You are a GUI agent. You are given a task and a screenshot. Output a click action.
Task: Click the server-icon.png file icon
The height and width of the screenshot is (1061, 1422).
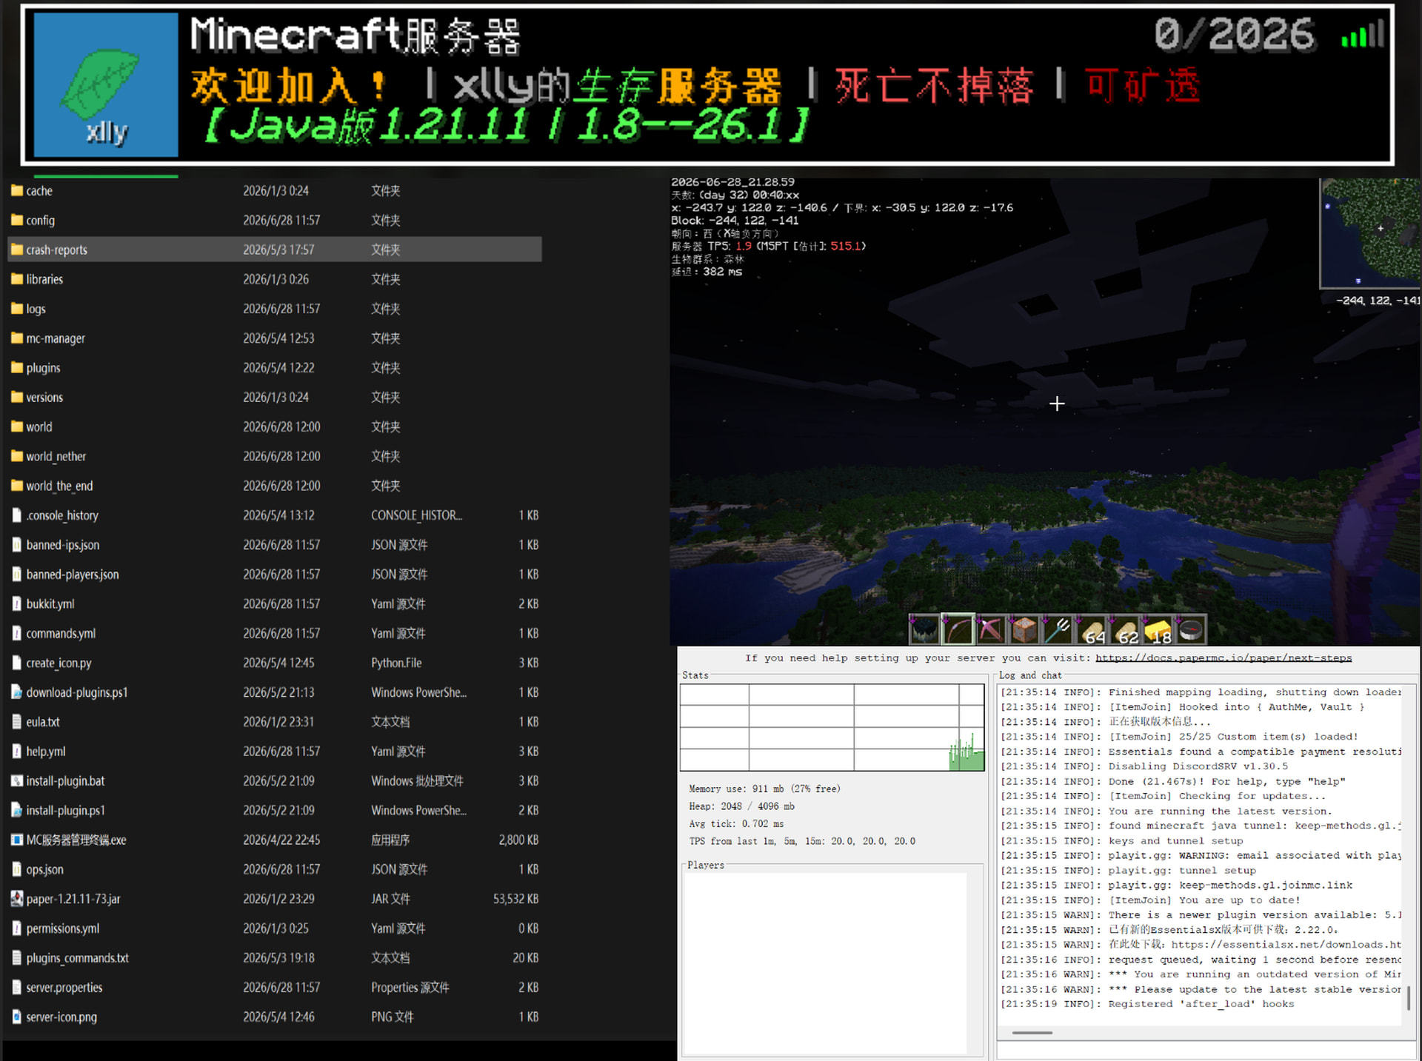coord(16,1017)
